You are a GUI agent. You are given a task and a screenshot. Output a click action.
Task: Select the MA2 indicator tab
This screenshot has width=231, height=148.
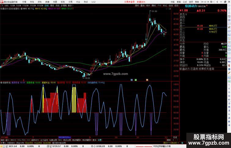tap(60, 140)
